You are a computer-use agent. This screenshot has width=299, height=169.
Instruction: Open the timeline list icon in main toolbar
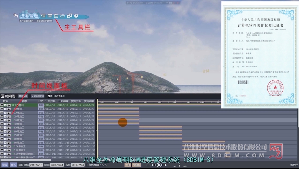[x=43, y=16]
